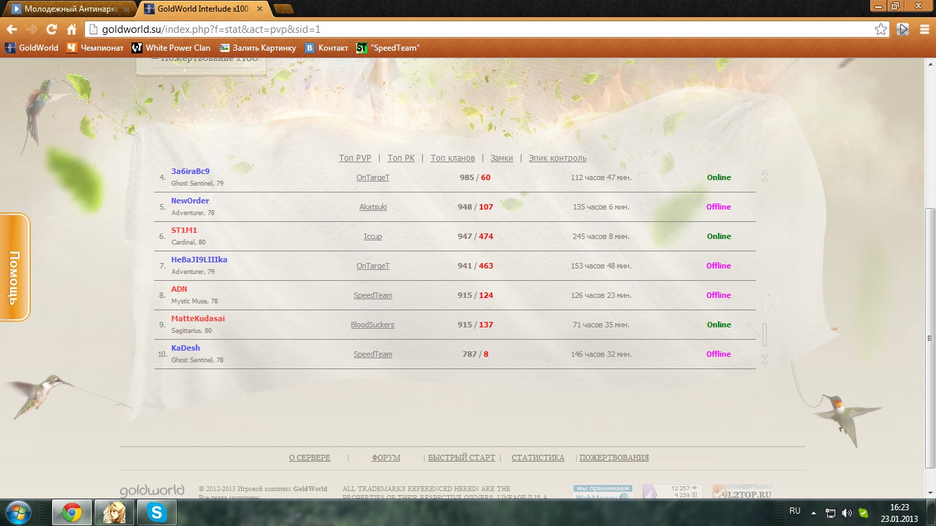Reload the current page
The width and height of the screenshot is (936, 526).
click(x=51, y=29)
